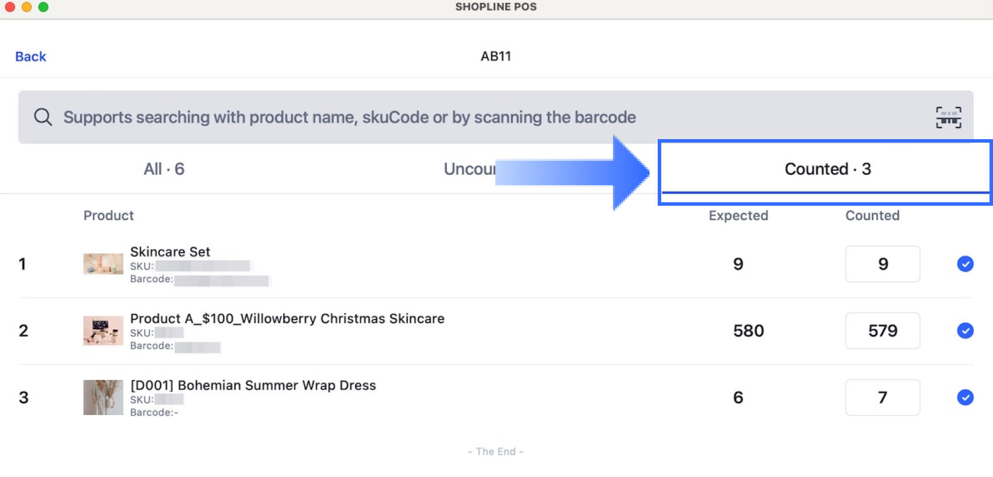Edit counted quantity for Bohemian Wrap Dress
Viewport: 993px width, 477px height.
point(882,397)
